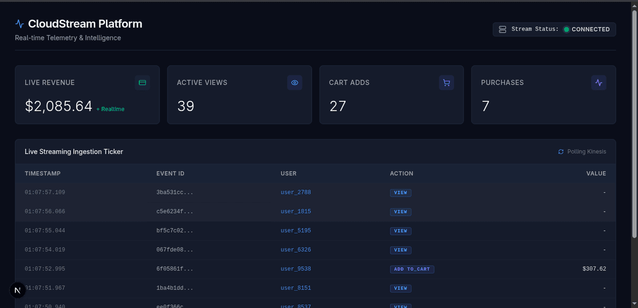Click the VIEW badge in user_5195 row
Screen dimensions: 638x308
tap(400, 231)
